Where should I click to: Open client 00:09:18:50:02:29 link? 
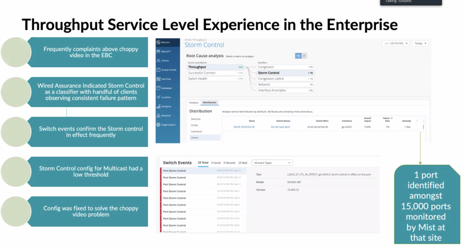(244, 127)
